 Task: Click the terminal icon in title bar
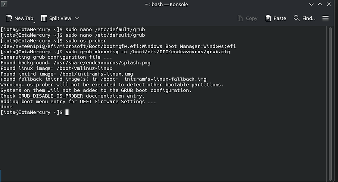click(x=4, y=4)
